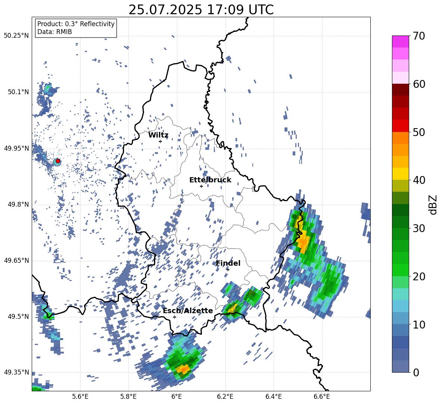Image resolution: width=442 pixels, height=404 pixels.
Task: Click the 10 dBZ colorbar tick label
Action: click(418, 324)
